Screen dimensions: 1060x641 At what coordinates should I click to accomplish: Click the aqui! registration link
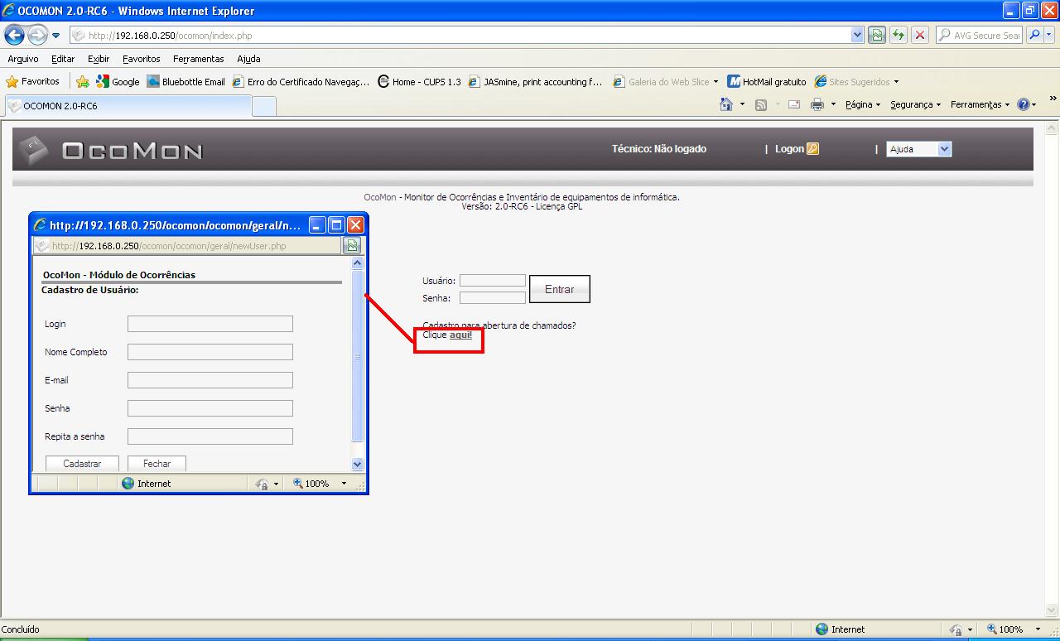coord(460,335)
